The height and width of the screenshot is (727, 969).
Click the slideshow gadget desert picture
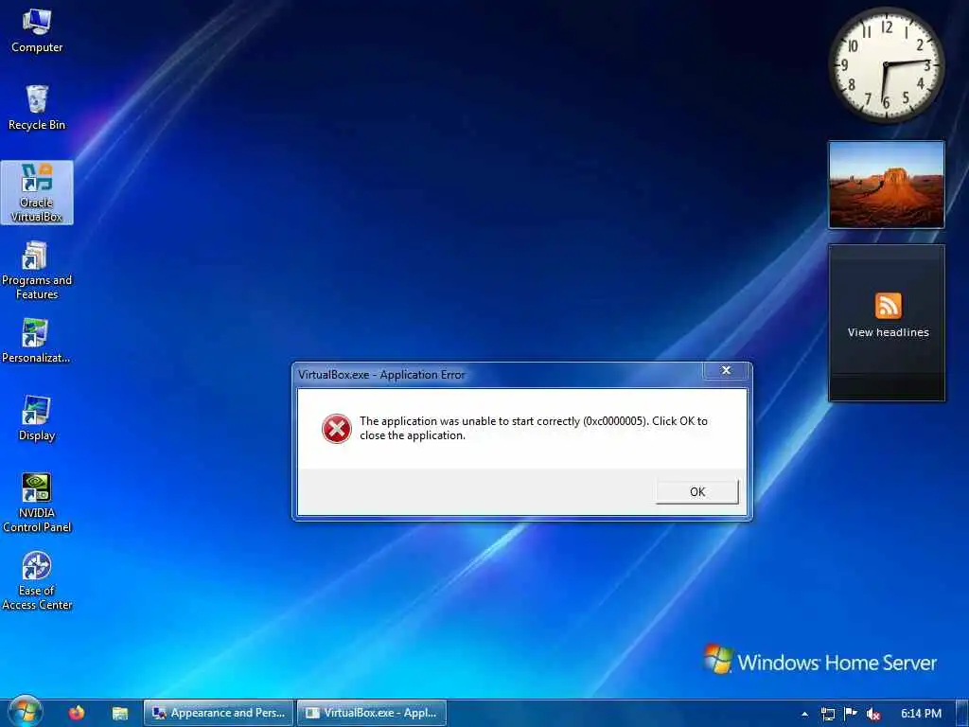point(886,185)
